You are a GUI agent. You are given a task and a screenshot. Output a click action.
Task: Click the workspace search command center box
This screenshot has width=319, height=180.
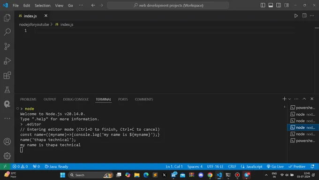pyautogui.click(x=168, y=5)
